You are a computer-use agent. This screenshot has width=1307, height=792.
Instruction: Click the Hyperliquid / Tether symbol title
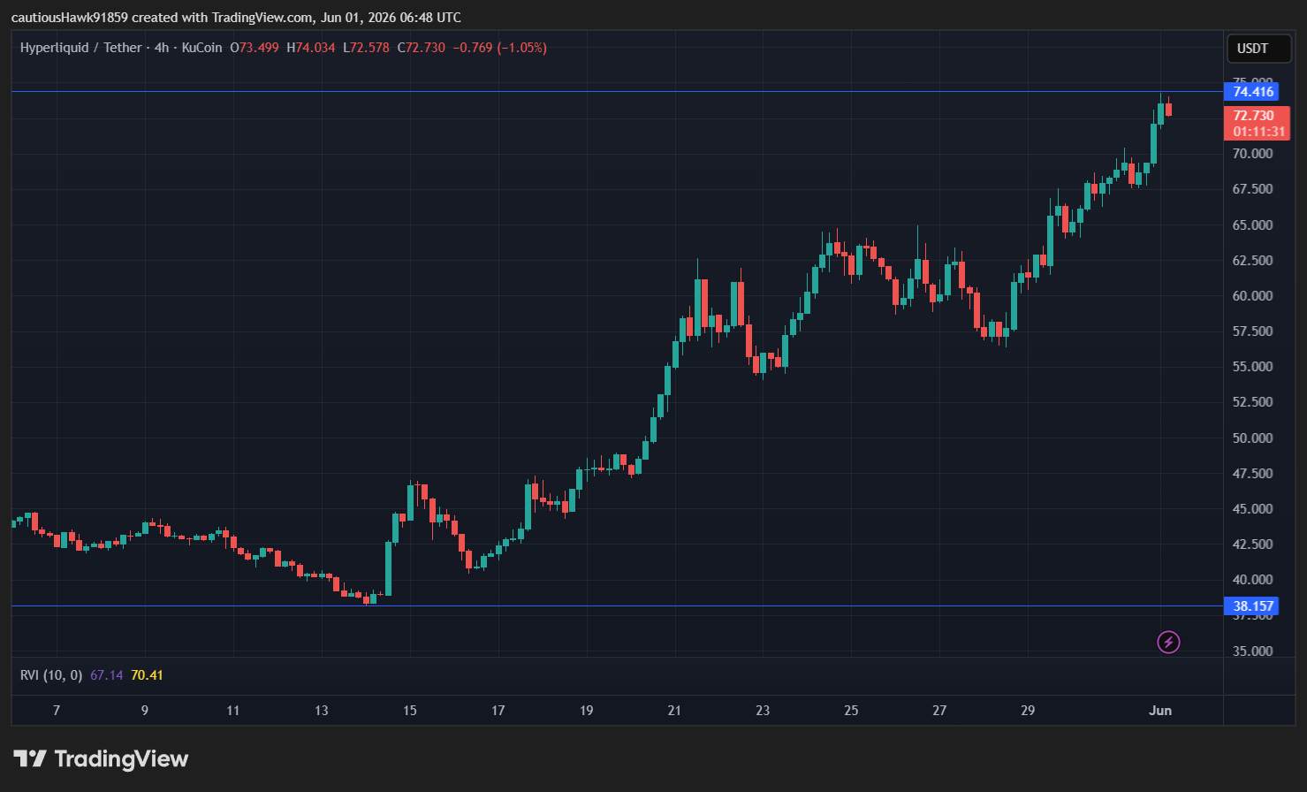(x=80, y=48)
